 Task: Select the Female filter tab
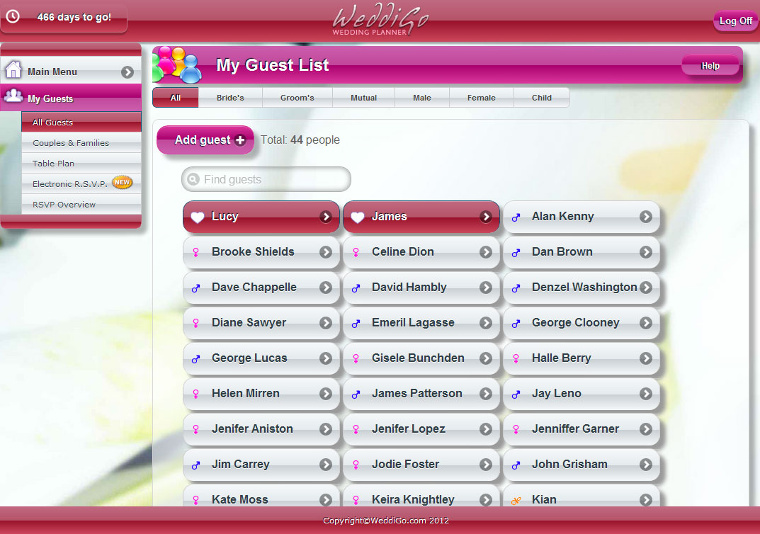click(x=481, y=98)
